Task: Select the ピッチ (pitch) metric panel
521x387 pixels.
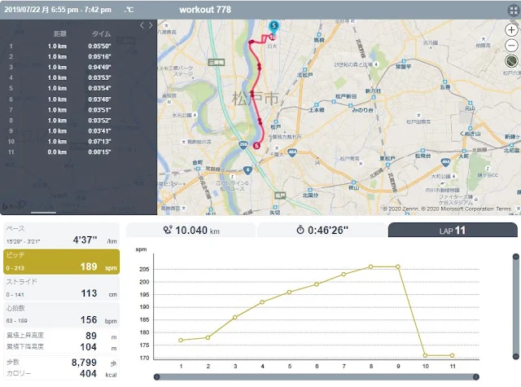Action: pos(62,262)
